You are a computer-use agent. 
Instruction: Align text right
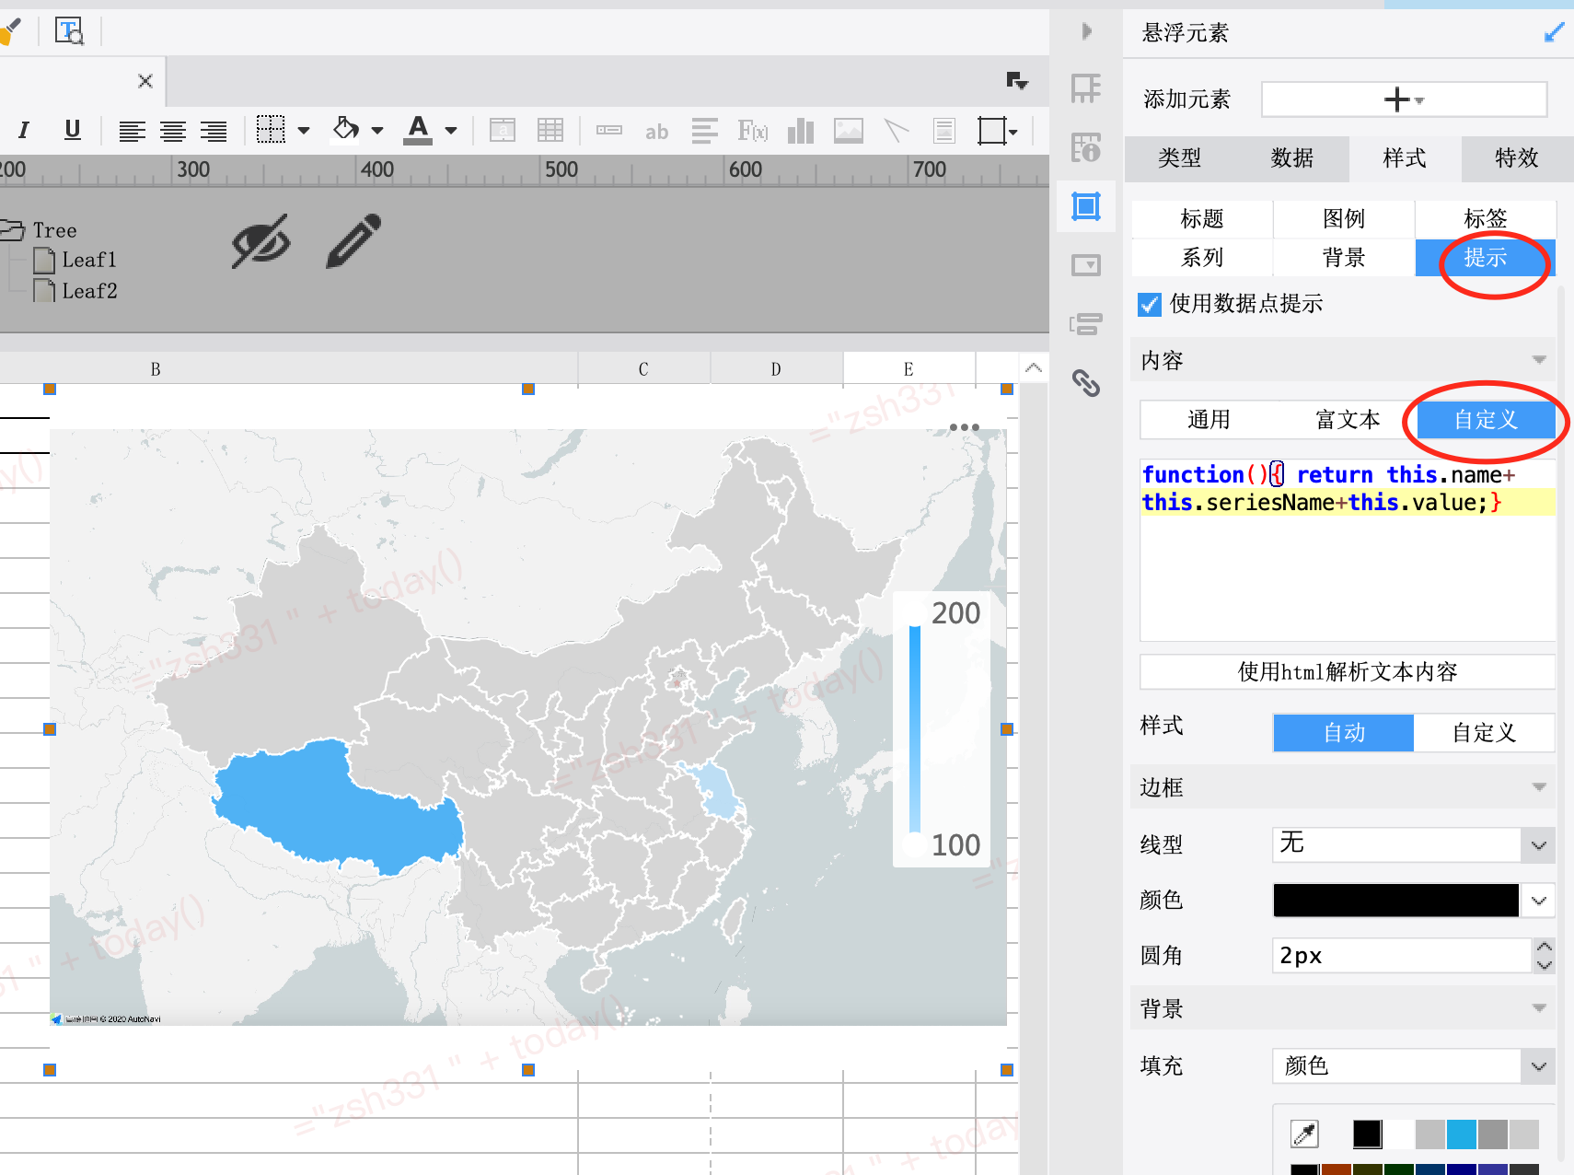(214, 132)
